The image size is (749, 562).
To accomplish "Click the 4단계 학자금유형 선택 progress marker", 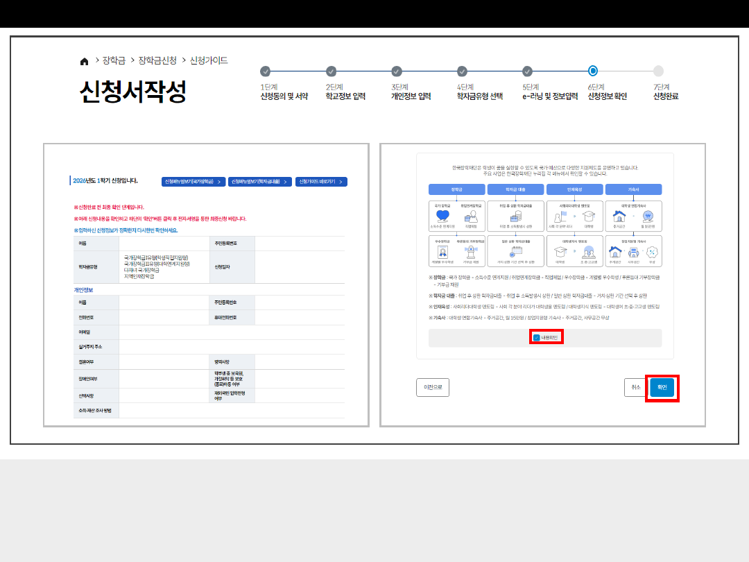I will coord(462,71).
